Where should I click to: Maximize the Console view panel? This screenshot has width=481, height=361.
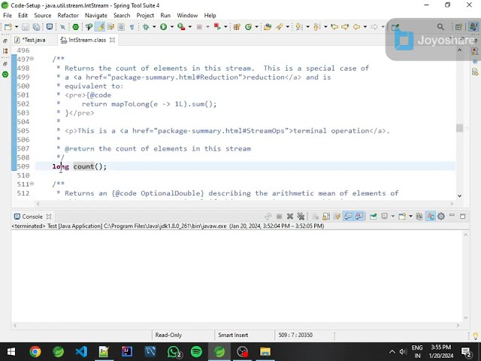click(463, 217)
